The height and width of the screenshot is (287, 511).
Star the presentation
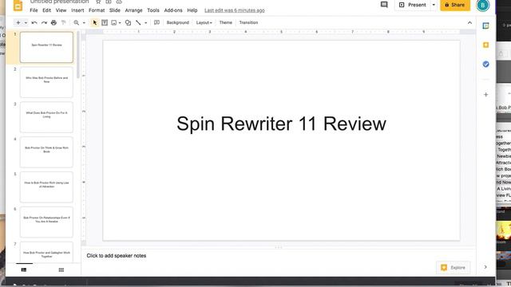click(98, 2)
